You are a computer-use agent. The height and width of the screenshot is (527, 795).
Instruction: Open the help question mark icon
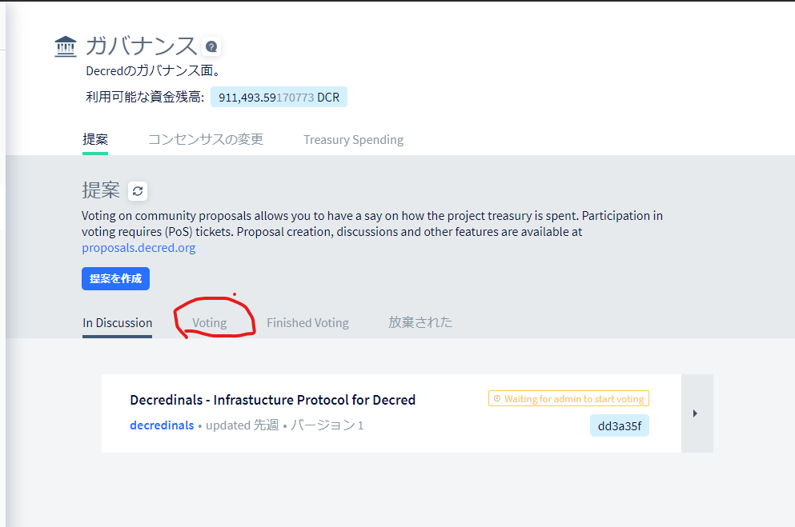click(211, 46)
